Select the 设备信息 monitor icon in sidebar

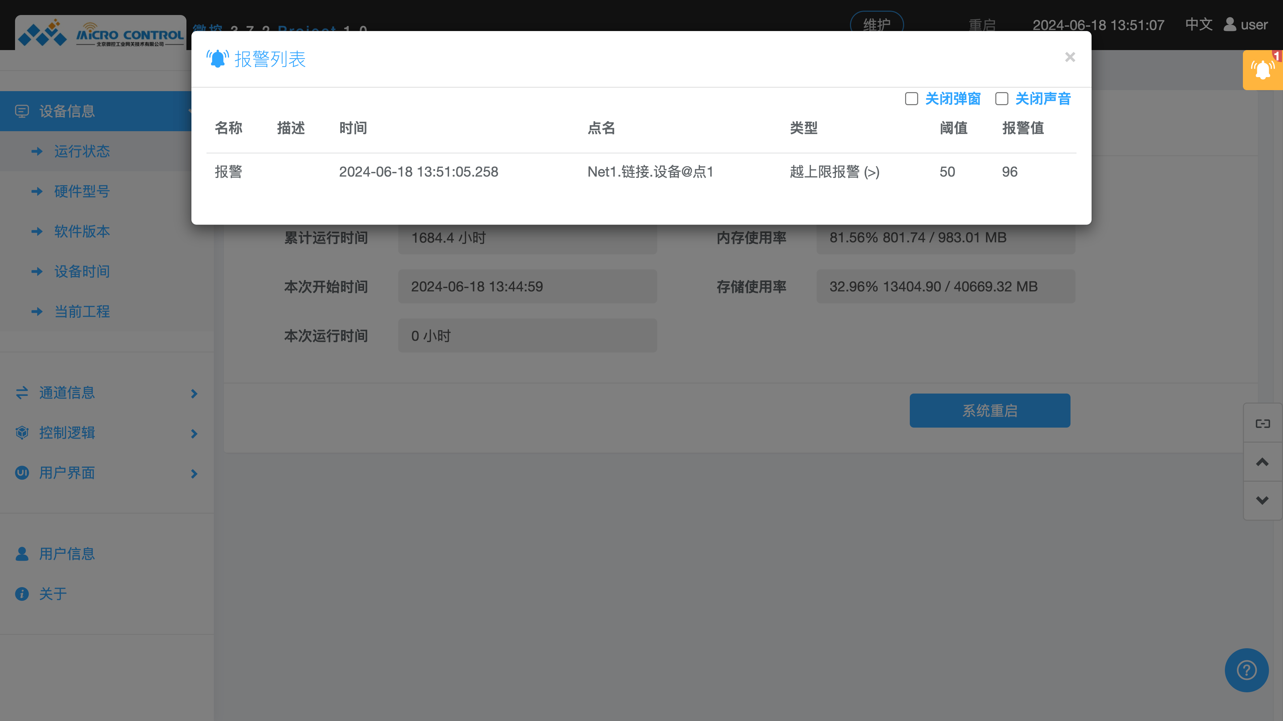(22, 111)
